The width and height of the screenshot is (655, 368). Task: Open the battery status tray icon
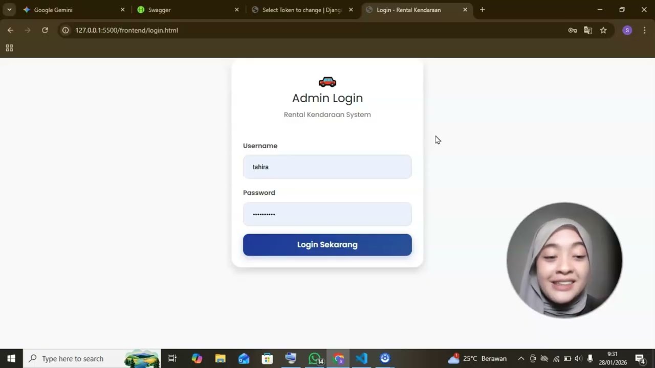567,358
